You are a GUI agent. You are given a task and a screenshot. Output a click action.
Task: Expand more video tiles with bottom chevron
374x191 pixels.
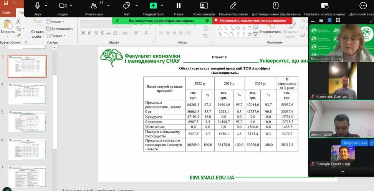click(x=343, y=172)
